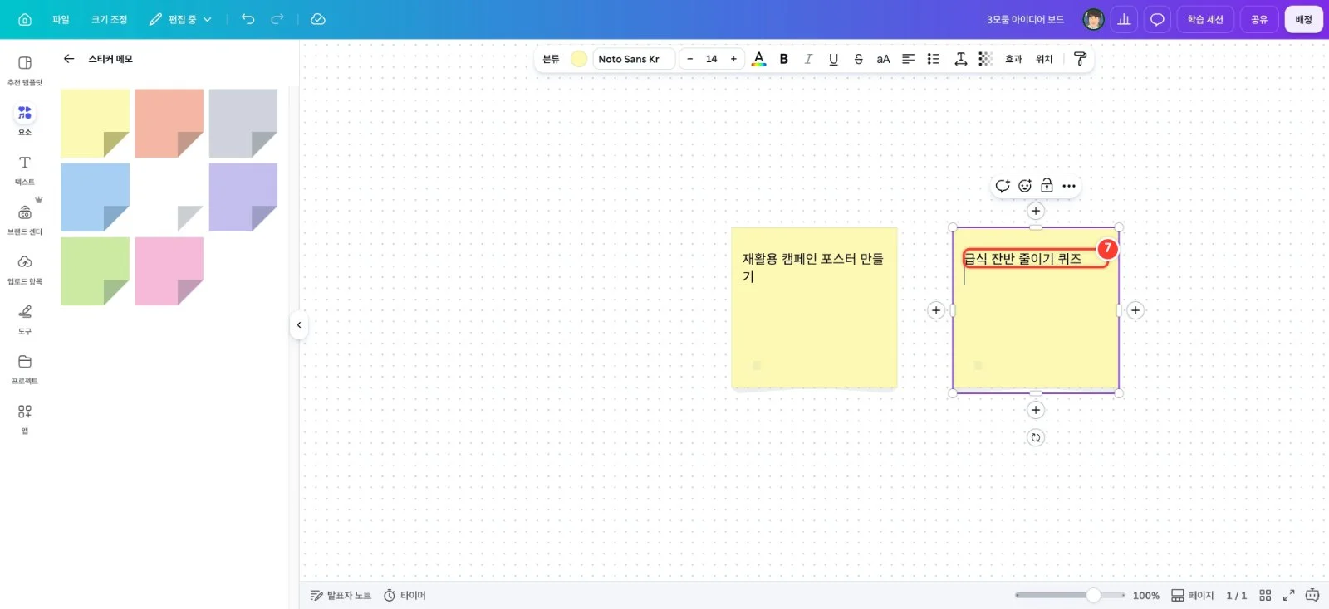Add emoji reaction to sticky note

pos(1025,186)
